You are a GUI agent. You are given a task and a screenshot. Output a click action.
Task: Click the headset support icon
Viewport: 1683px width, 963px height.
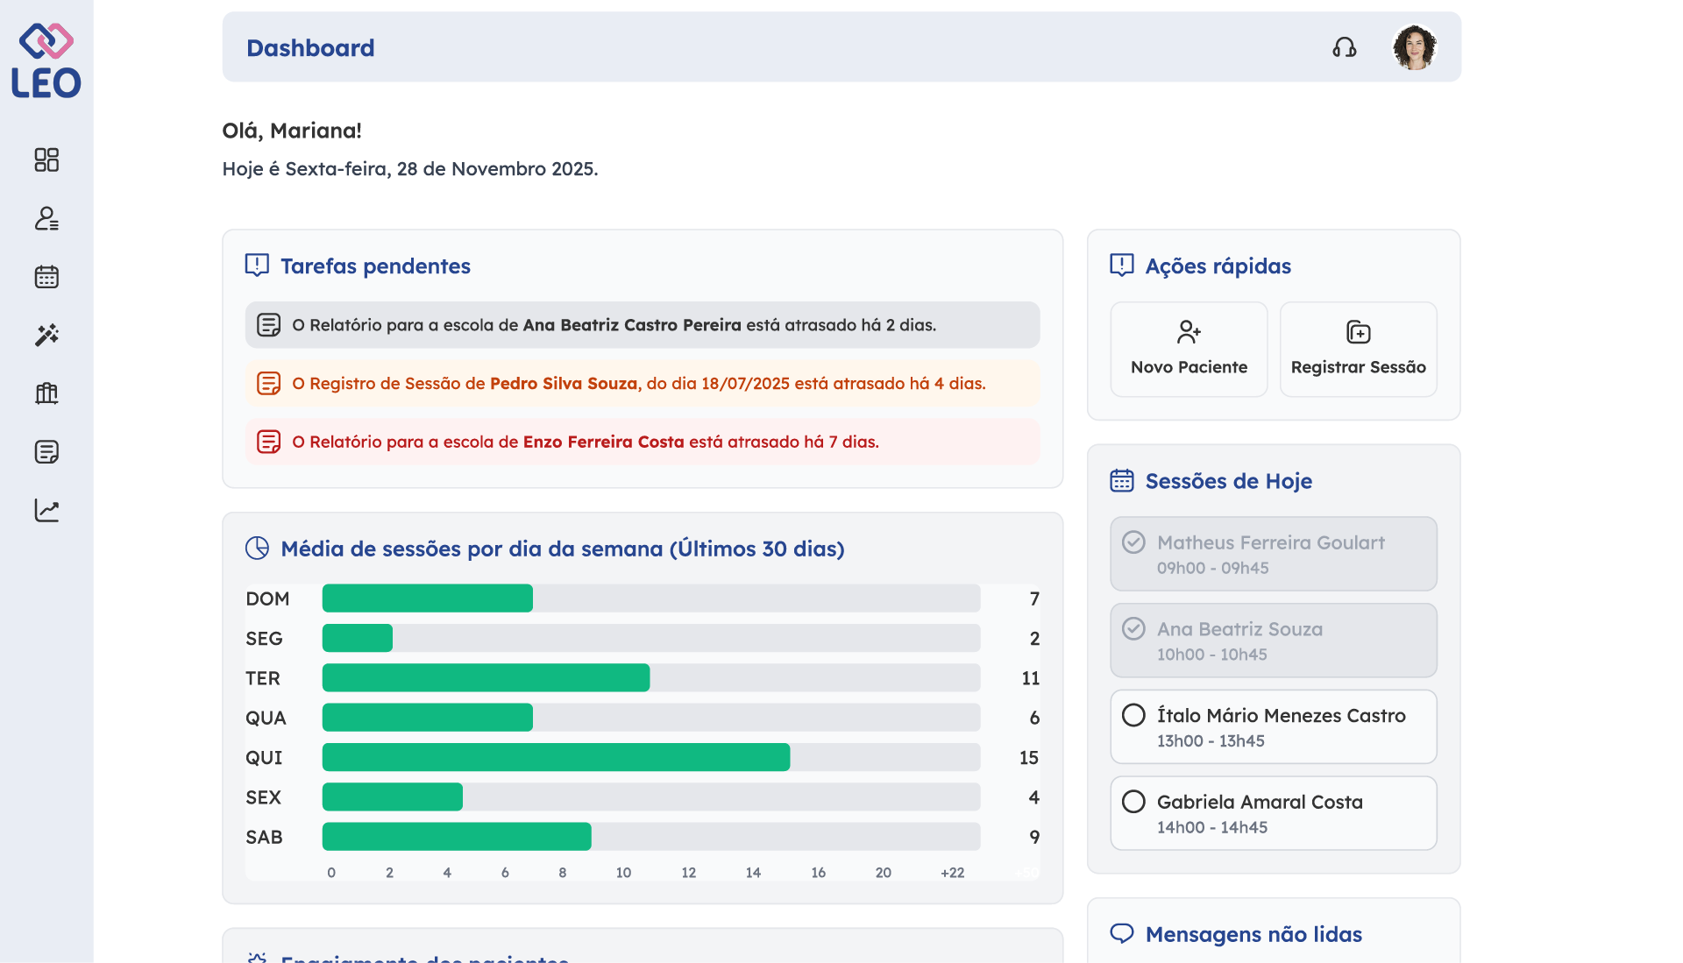(x=1344, y=47)
